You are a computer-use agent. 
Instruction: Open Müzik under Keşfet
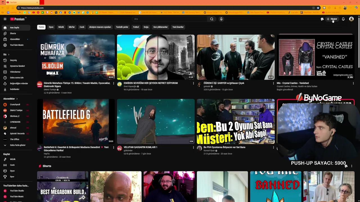[16, 159]
